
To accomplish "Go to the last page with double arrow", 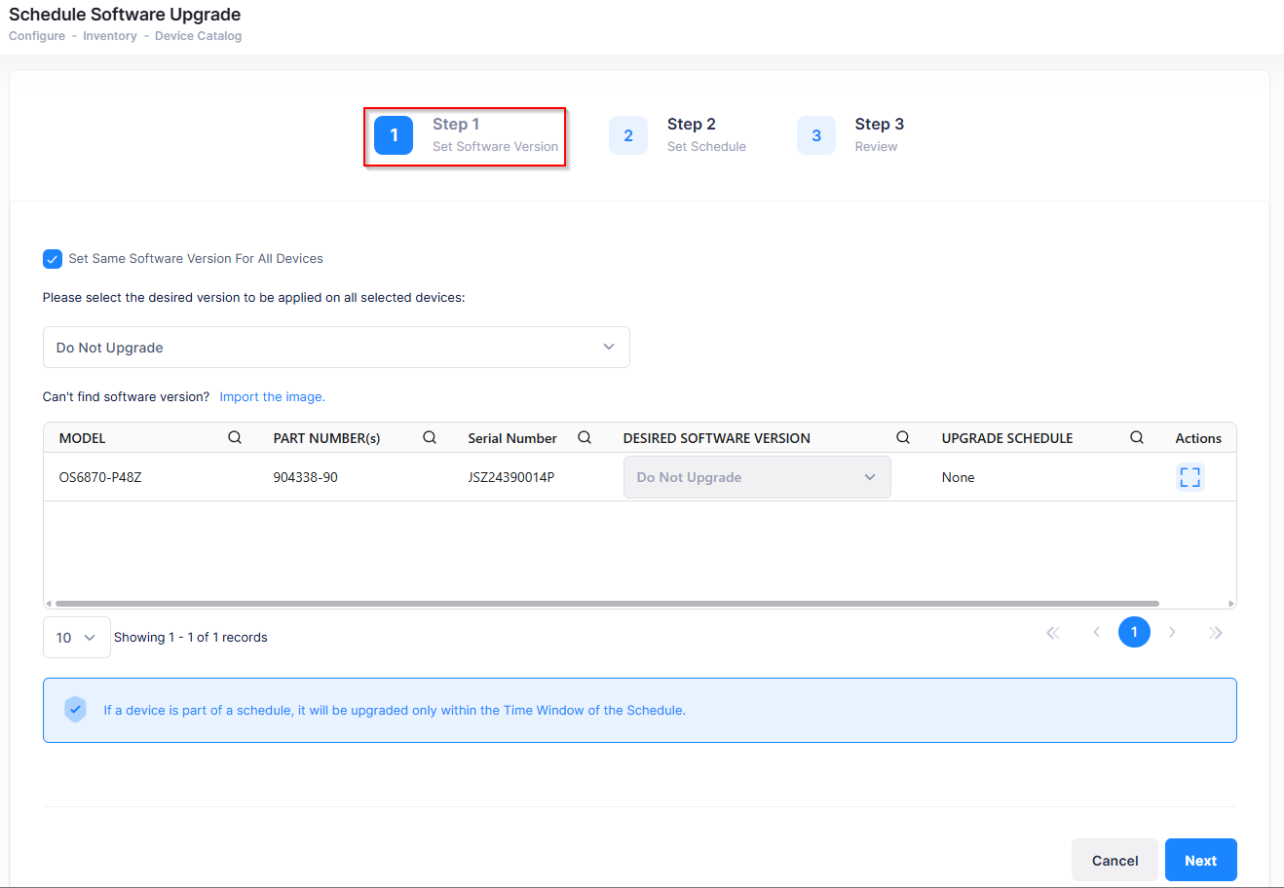I will (1215, 633).
